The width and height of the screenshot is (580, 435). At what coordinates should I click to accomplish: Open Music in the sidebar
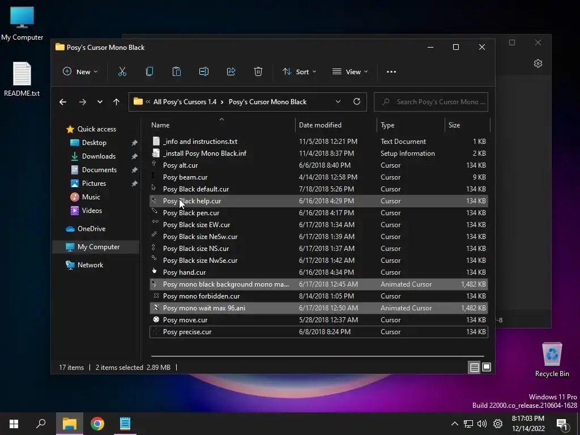click(x=91, y=197)
